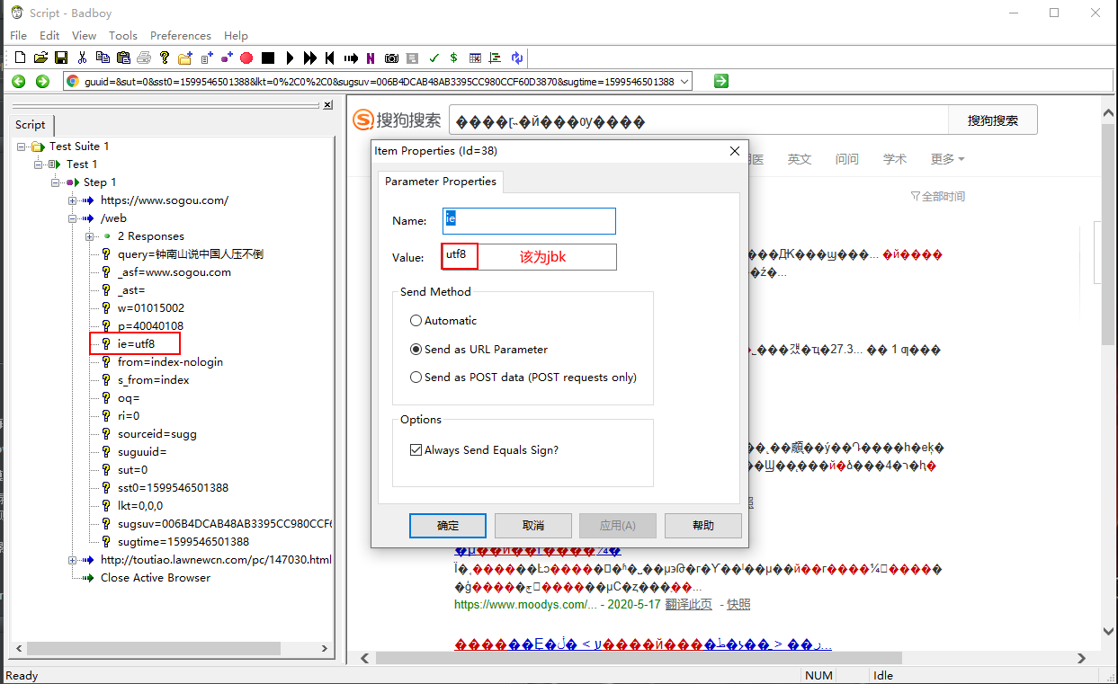
Task: Open the Help menu
Action: [236, 35]
